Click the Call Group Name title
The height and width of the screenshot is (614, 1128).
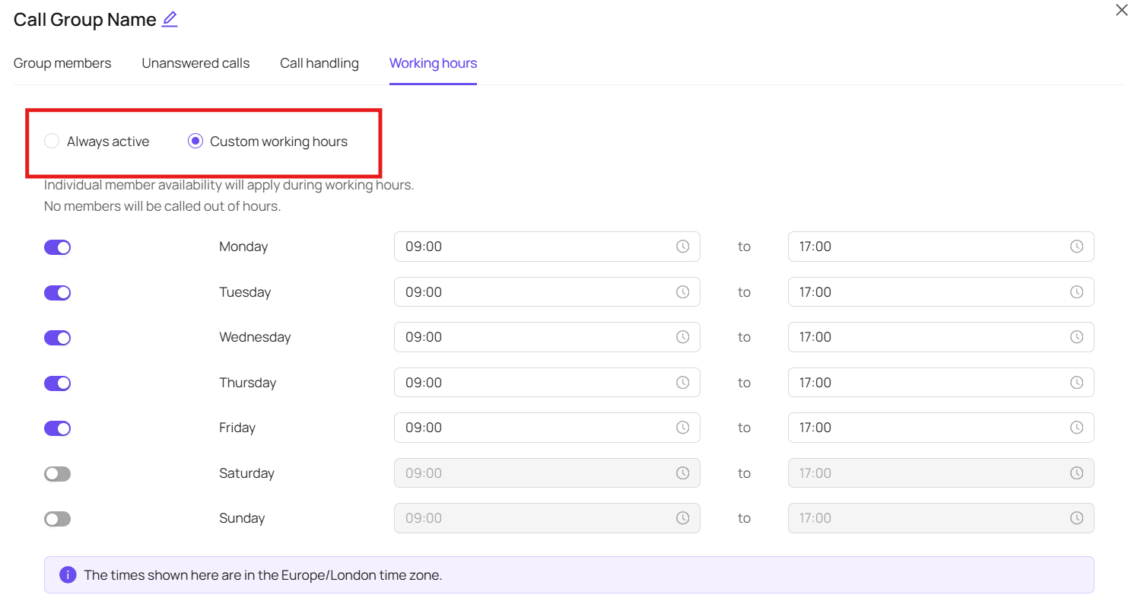85,20
